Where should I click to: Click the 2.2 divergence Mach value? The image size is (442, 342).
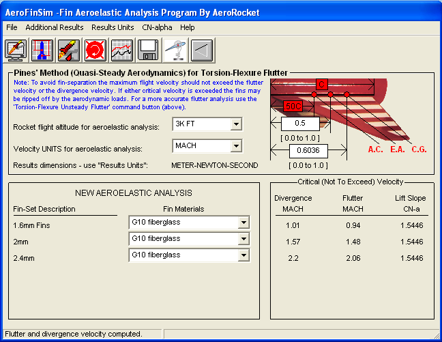(x=293, y=258)
